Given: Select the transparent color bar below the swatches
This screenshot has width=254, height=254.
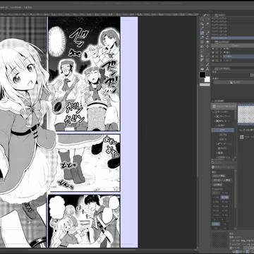Looking at the screenshot, I should click(205, 85).
